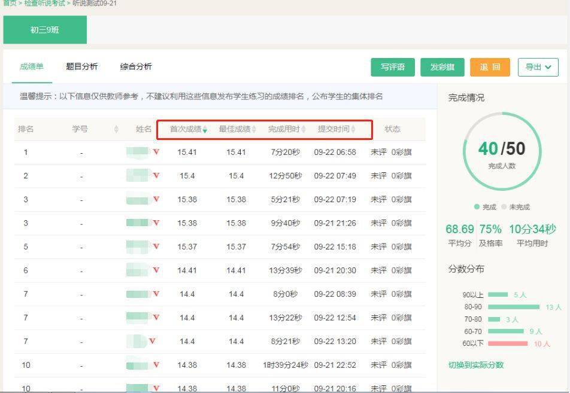Click red V badge on rank 1 row

[x=156, y=152]
